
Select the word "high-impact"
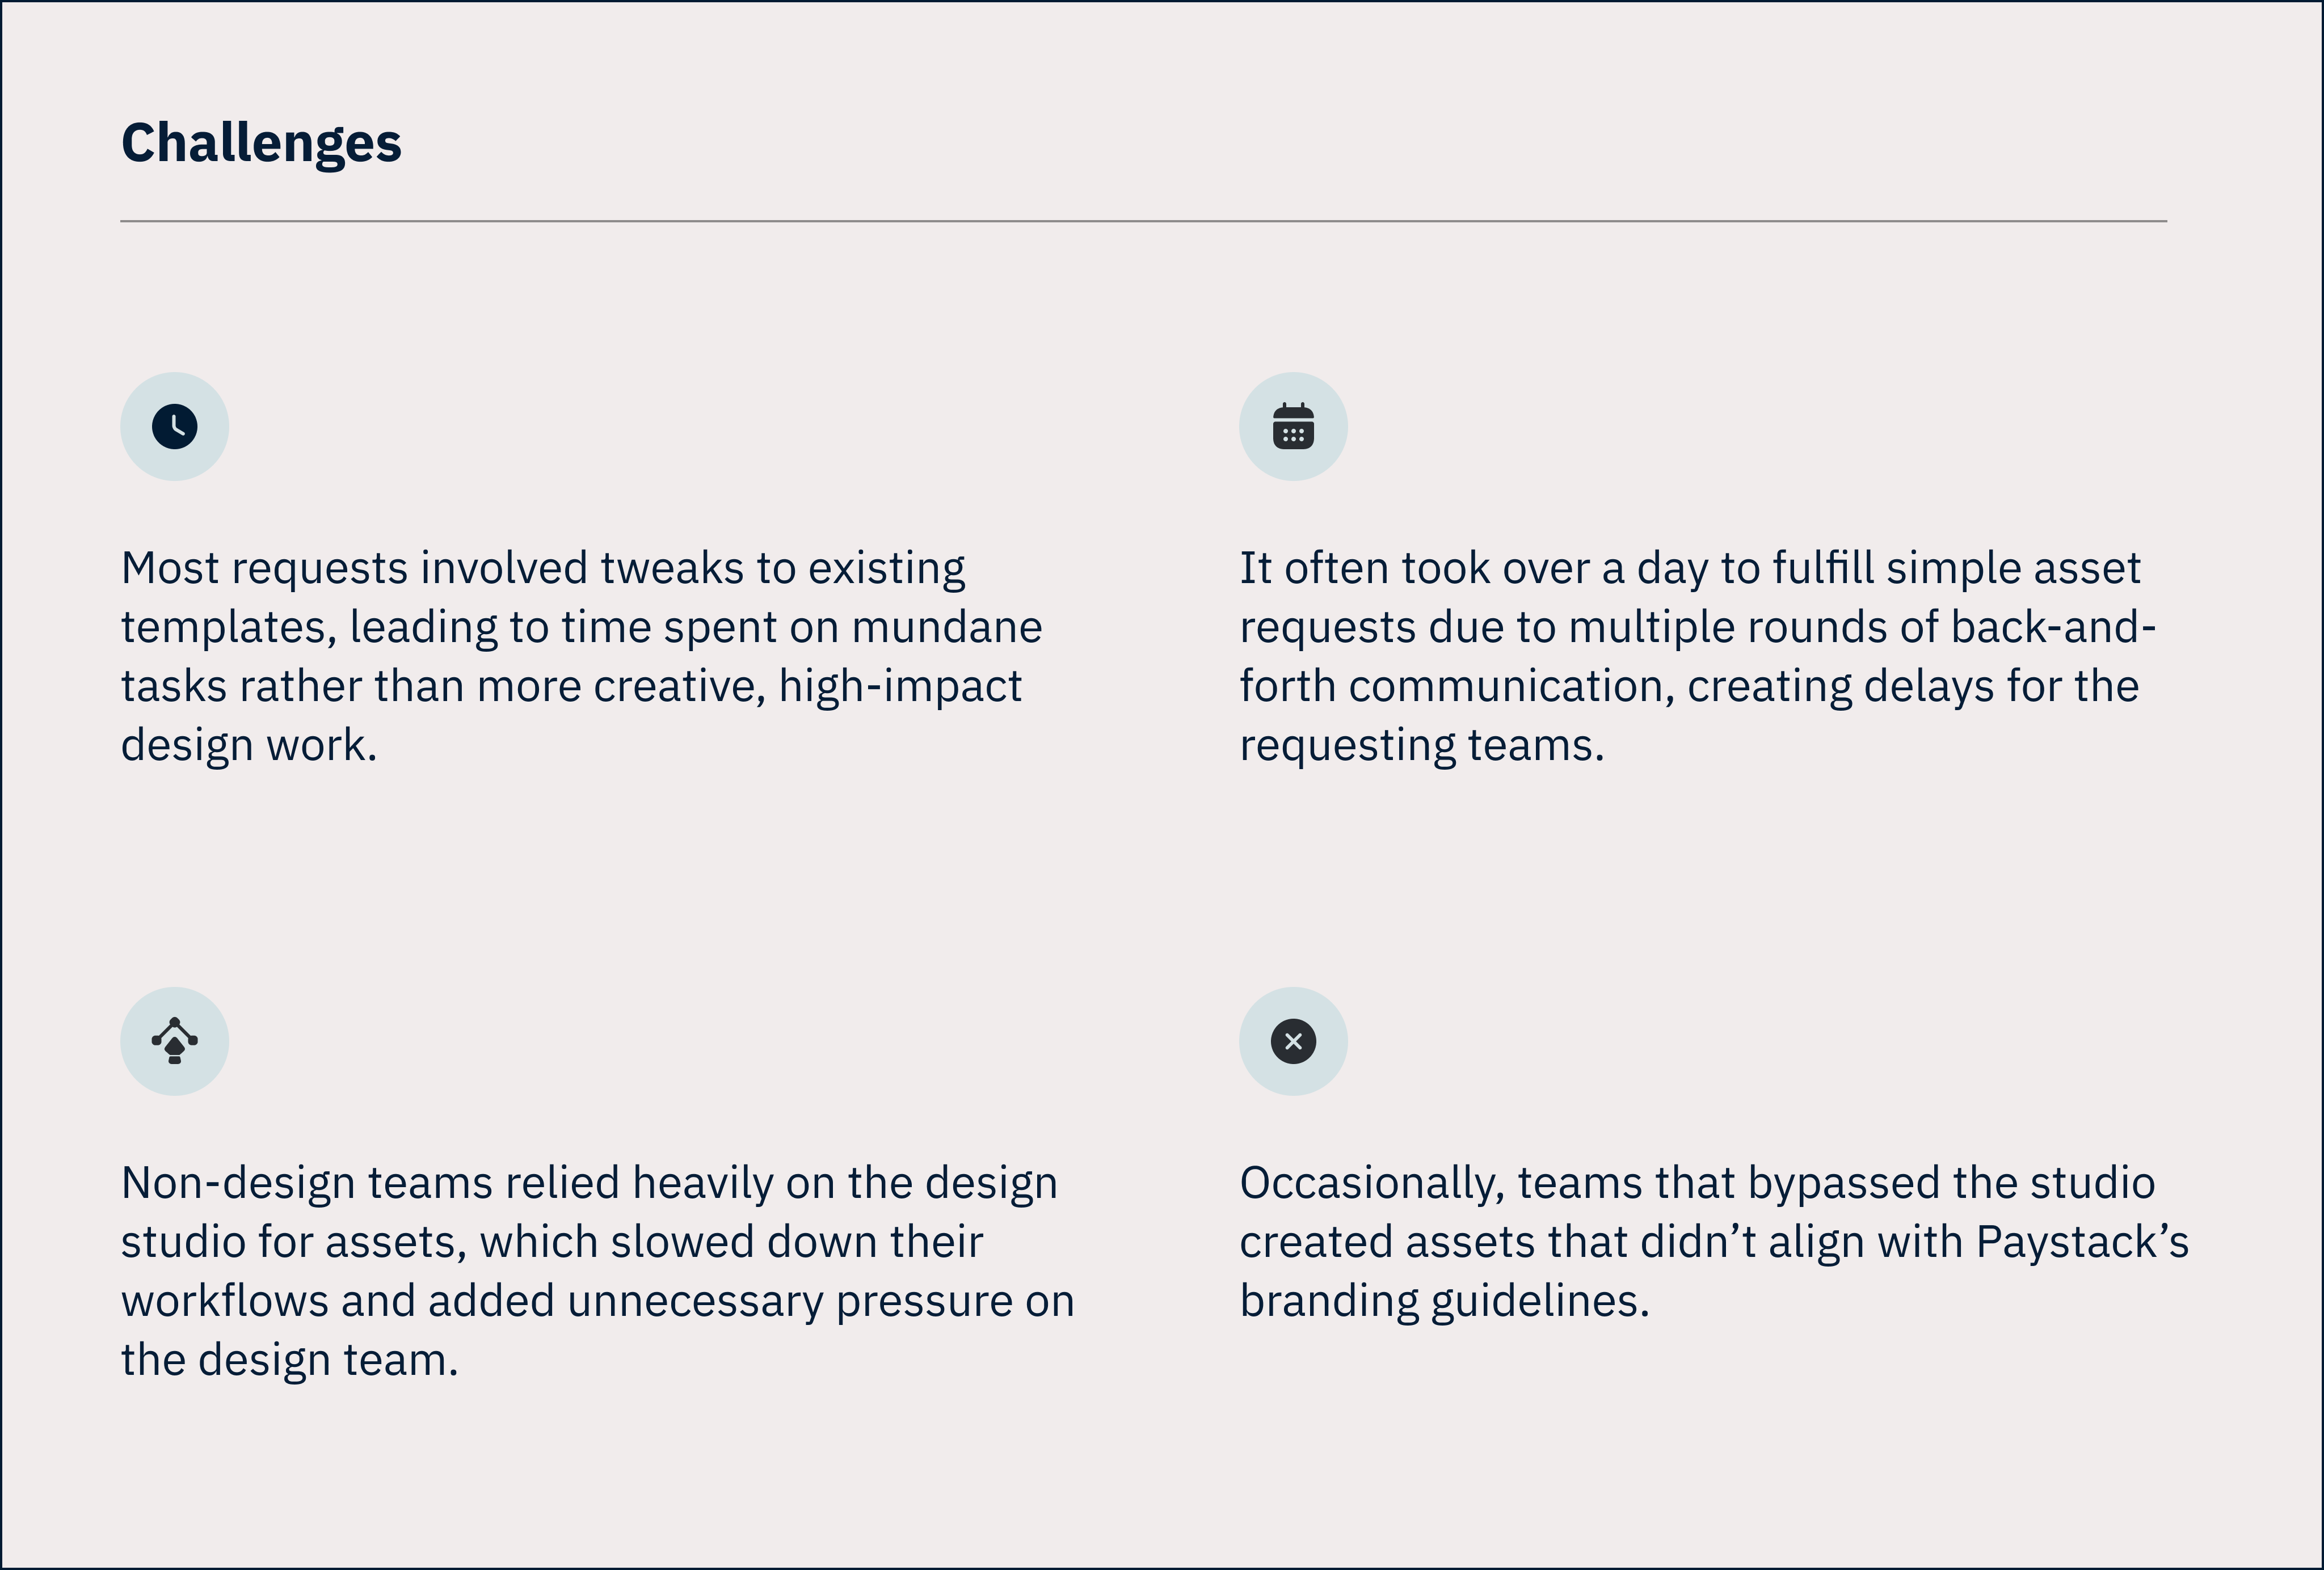pyautogui.click(x=900, y=686)
